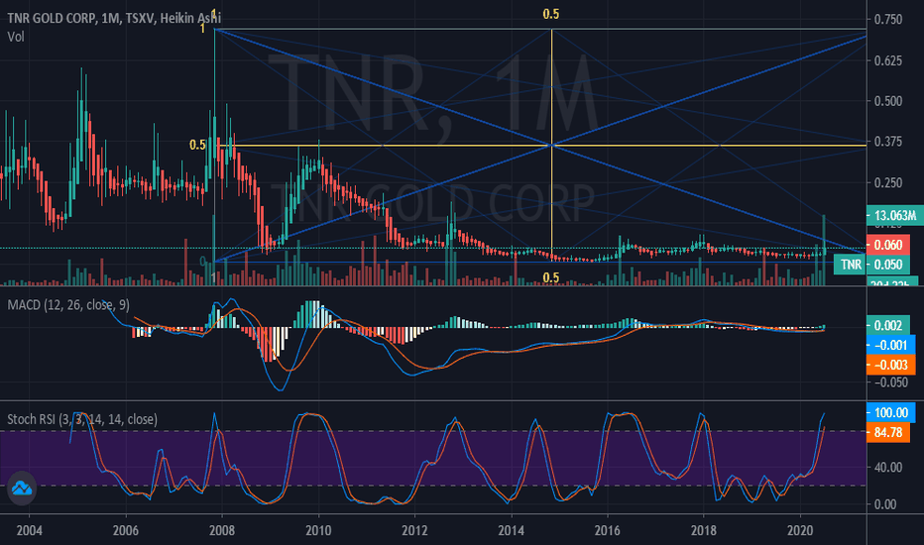This screenshot has height=545, width=924.
Task: Click the 13.063M volume value label
Action: pyautogui.click(x=894, y=216)
